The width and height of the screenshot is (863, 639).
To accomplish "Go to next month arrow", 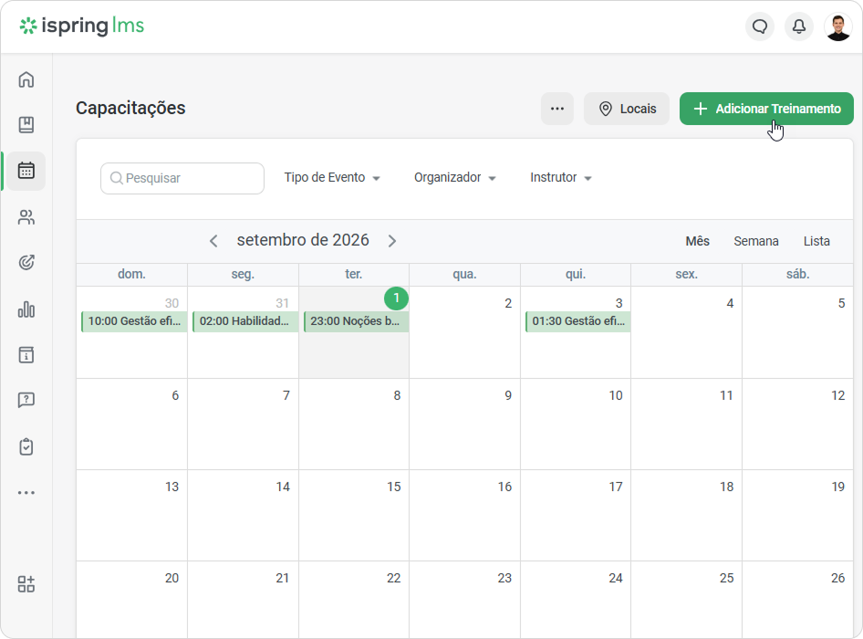I will tap(392, 241).
